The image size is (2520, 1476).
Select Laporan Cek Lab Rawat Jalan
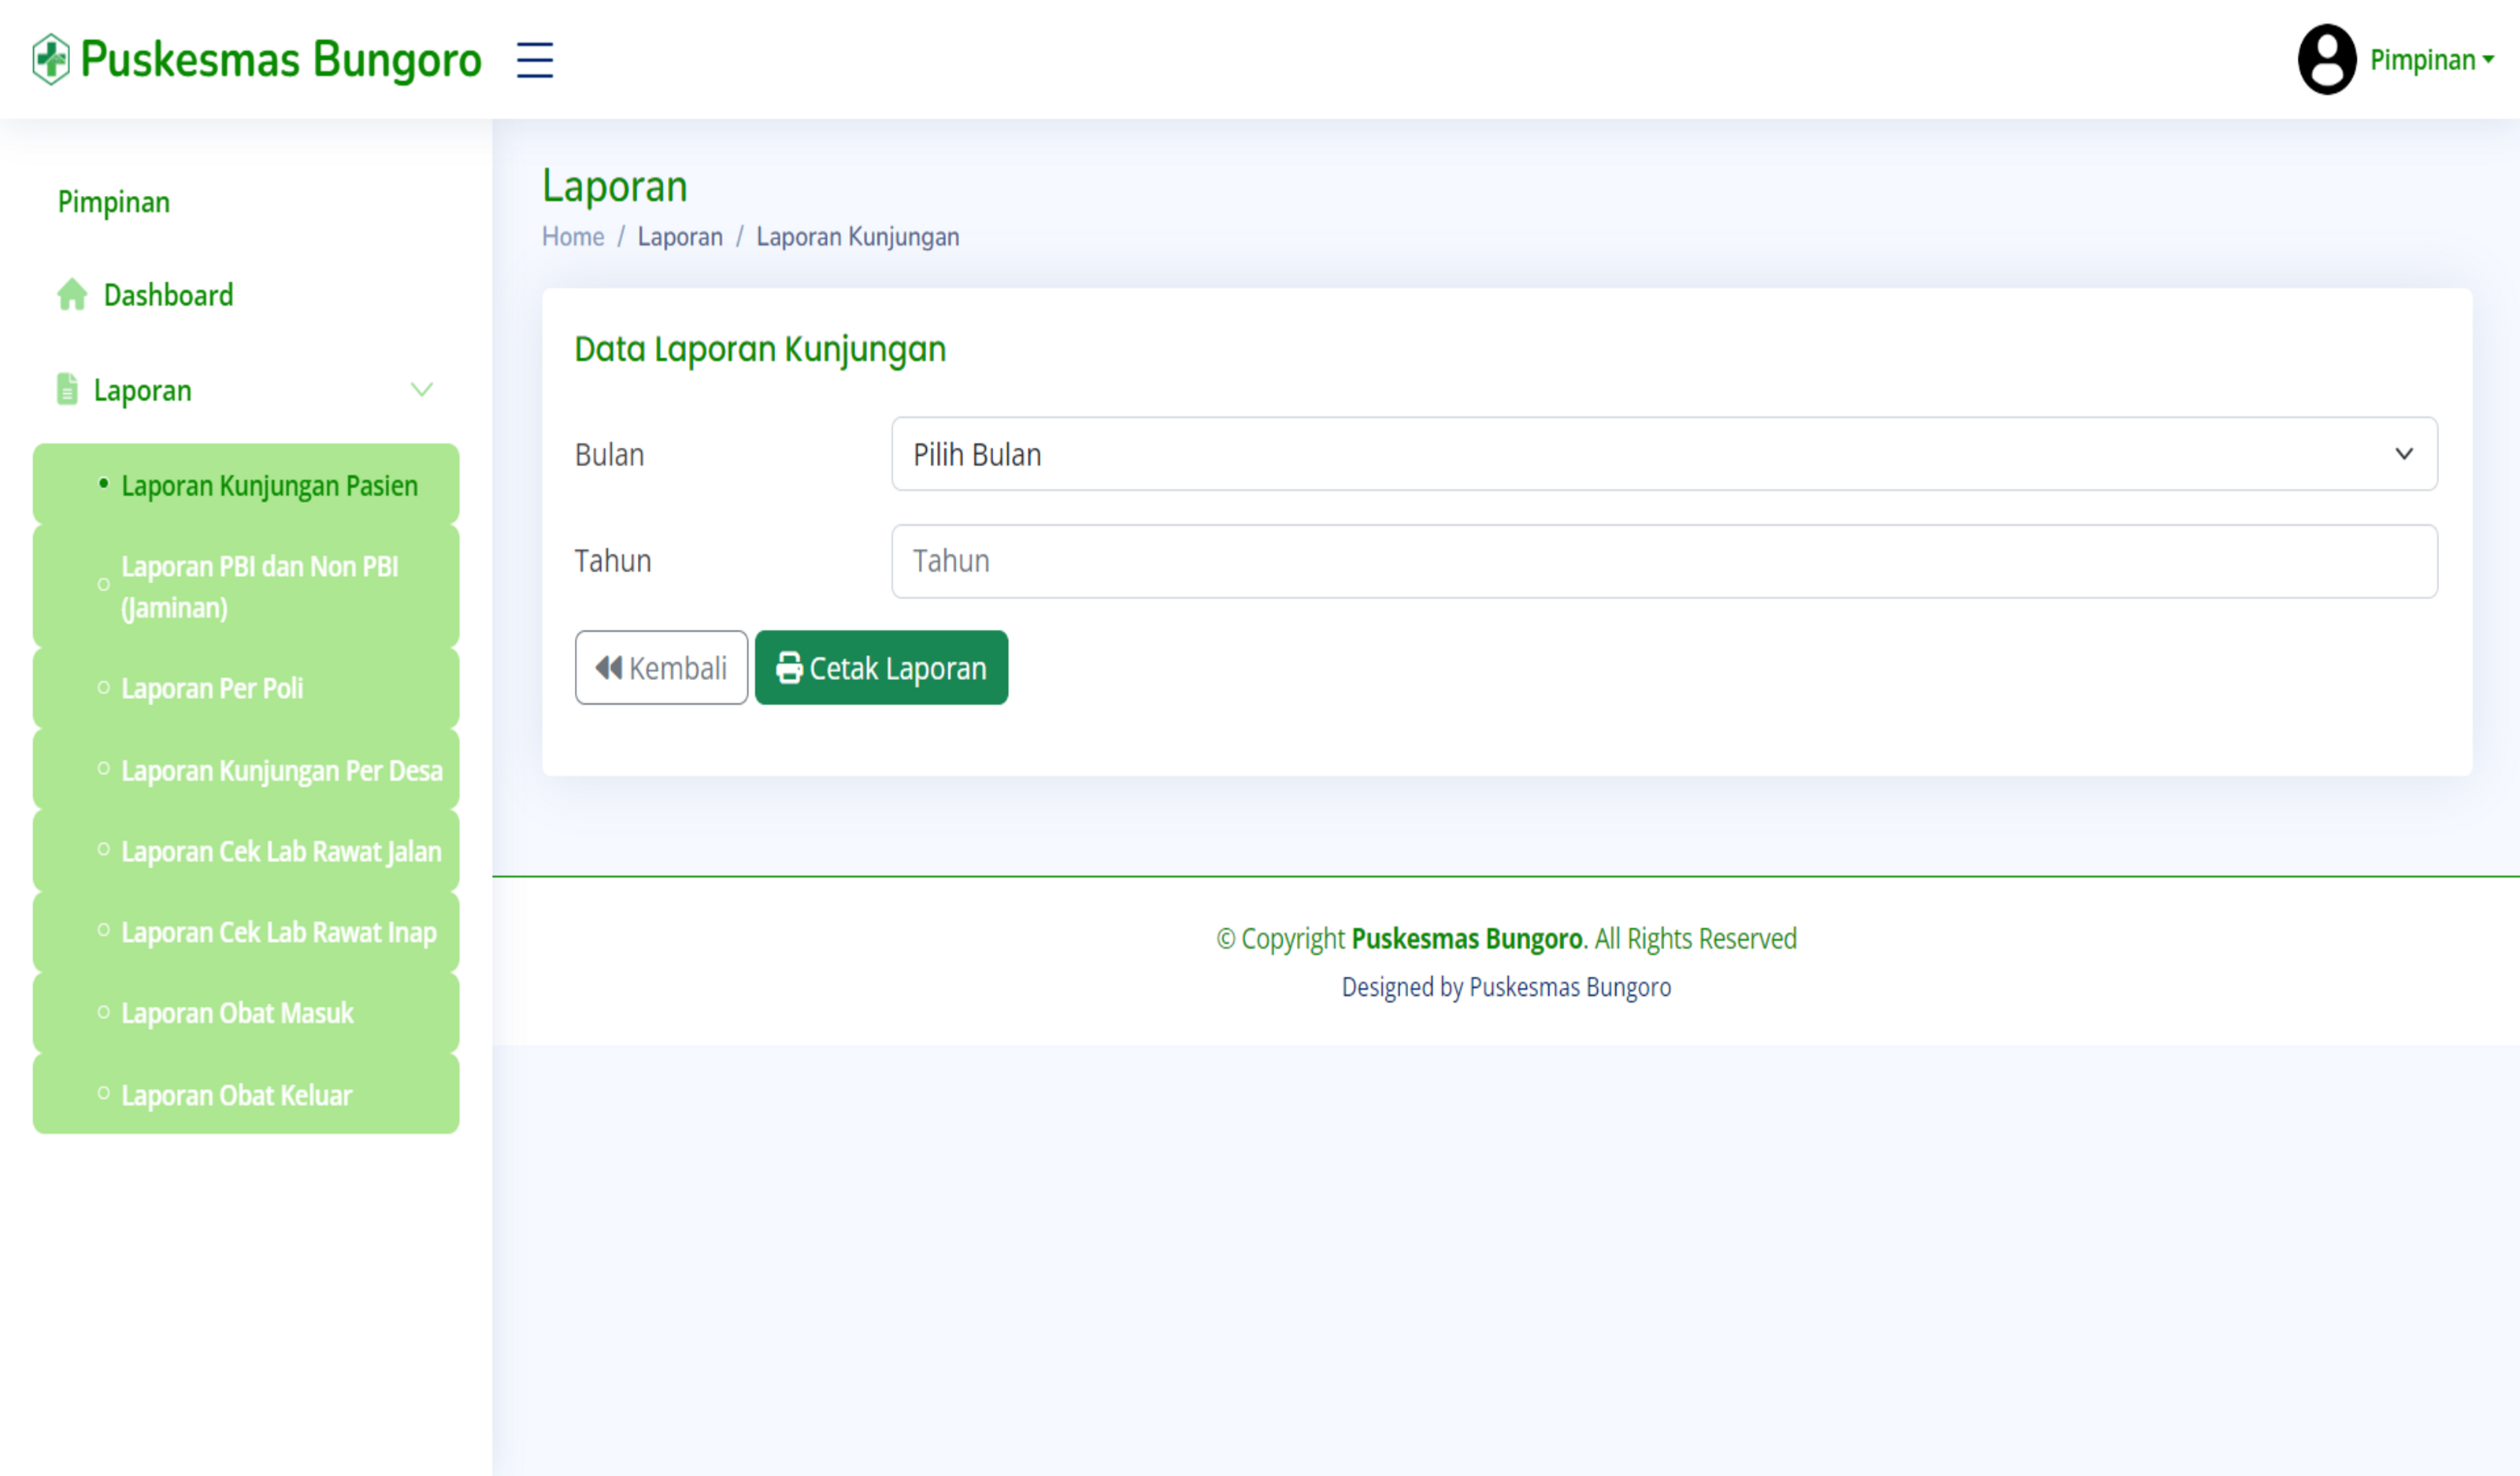pyautogui.click(x=281, y=852)
